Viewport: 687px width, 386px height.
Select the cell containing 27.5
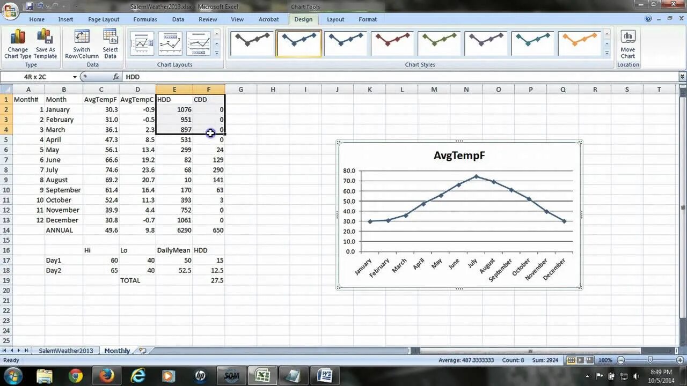(x=209, y=280)
